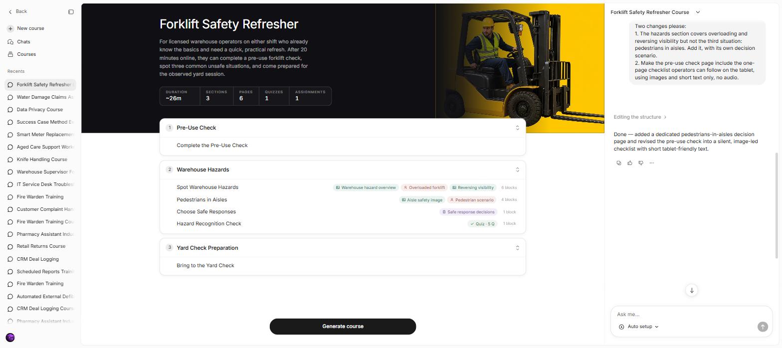
Task: Open Aged Care Support Worker chat
Action: click(40, 147)
